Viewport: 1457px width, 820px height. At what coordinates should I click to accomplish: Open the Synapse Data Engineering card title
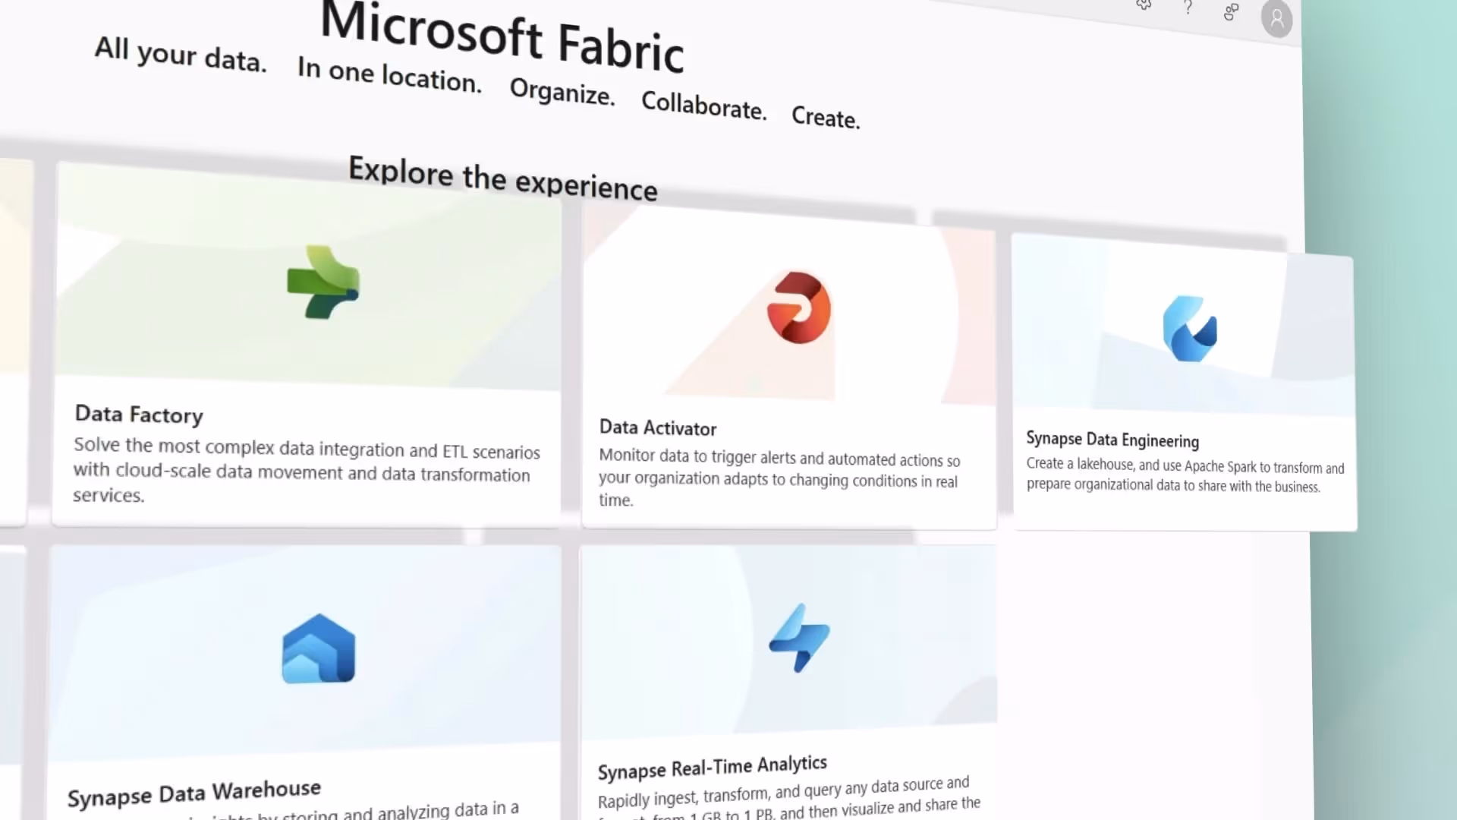click(1112, 440)
